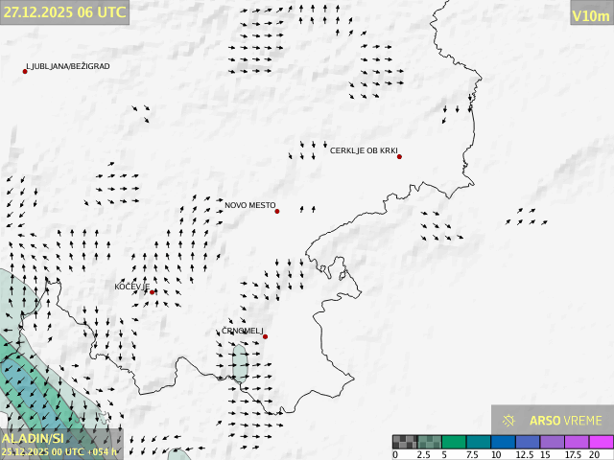Click the 27.12.2025 06 UTC timestamp
Image resolution: width=614 pixels, height=460 pixels.
pos(64,12)
